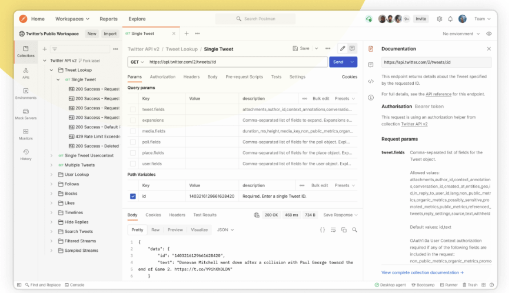Viewport: 515px width, 293px height.
Task: Expand the Follows folder in collections
Action: (51, 184)
